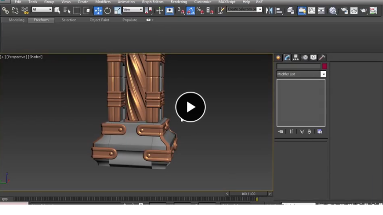Open the Curve Editor
This screenshot has width=383, height=215.
pyautogui.click(x=312, y=10)
